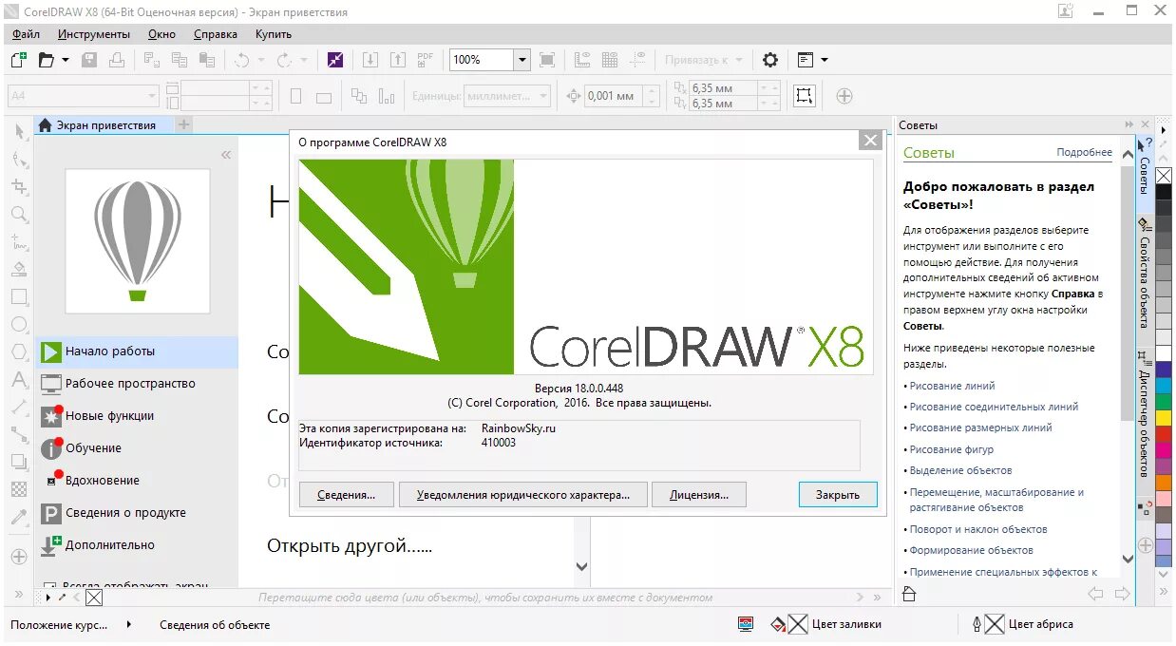Add a new tab with the plus button
The image size is (1176, 646).
[184, 124]
